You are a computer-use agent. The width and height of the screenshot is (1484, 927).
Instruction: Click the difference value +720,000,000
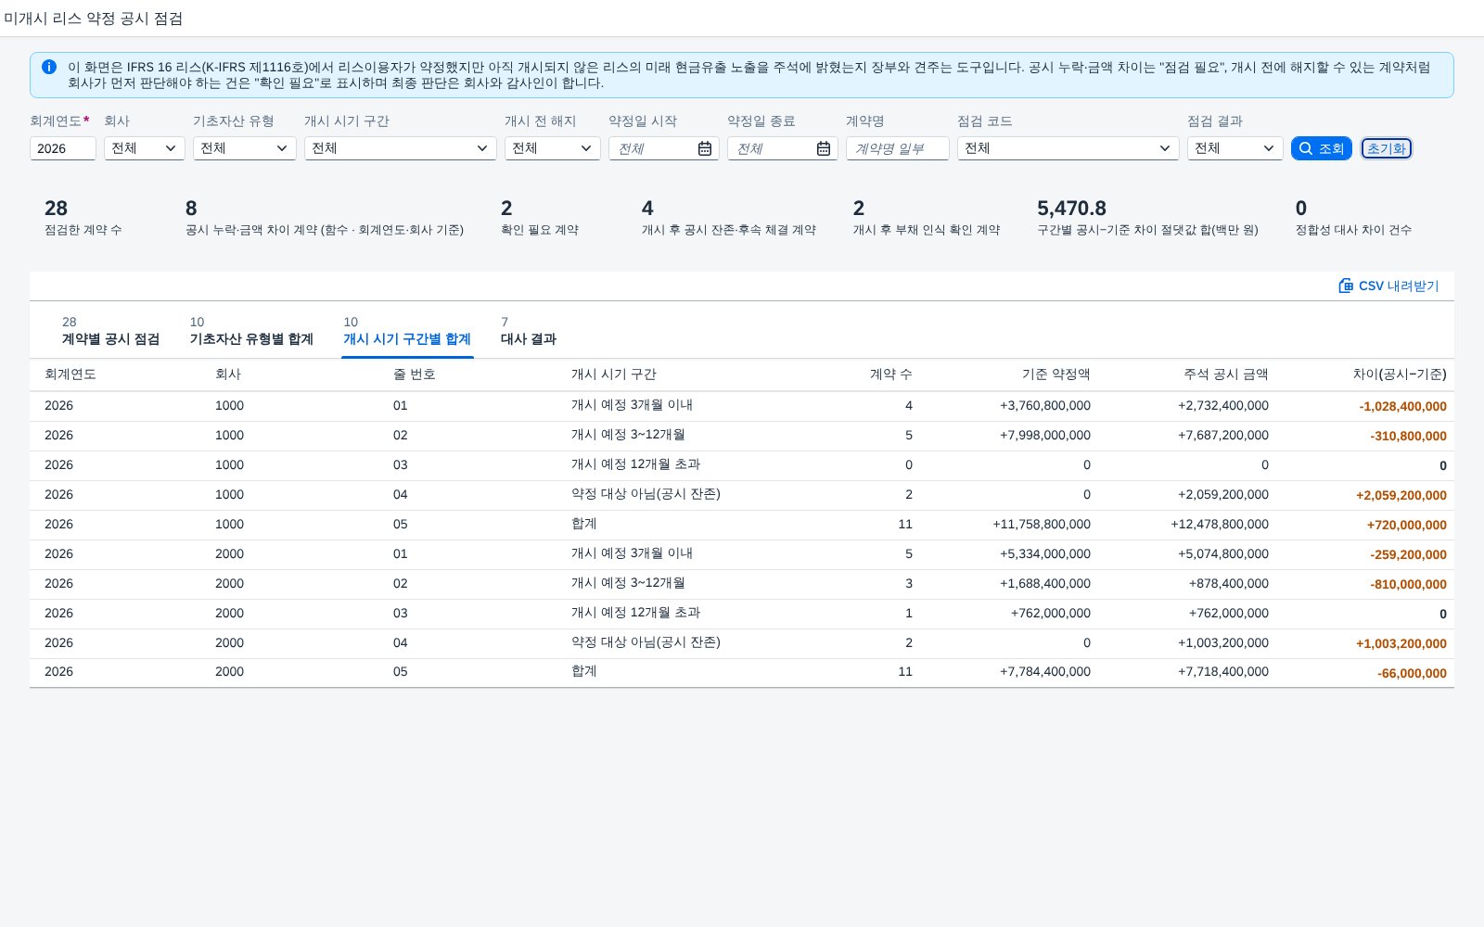[x=1406, y=525]
